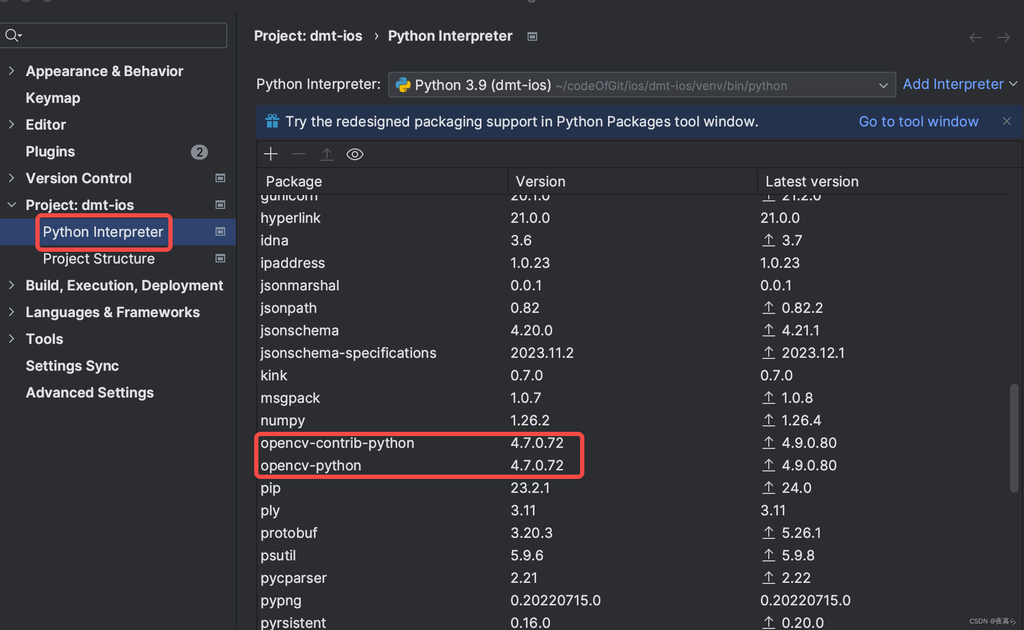Image resolution: width=1024 pixels, height=630 pixels.
Task: Click the back navigation arrow
Action: coord(975,36)
